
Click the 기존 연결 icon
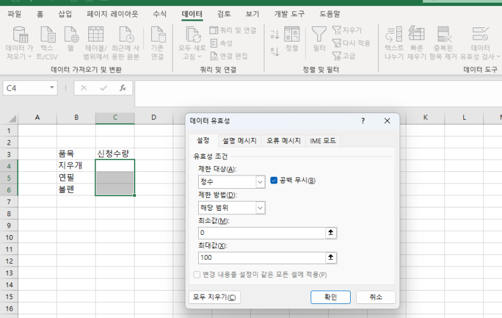coord(157,35)
